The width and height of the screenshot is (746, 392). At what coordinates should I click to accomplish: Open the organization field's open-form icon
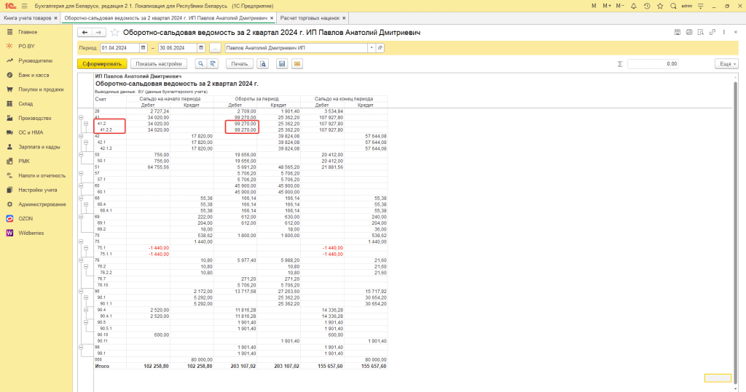click(x=380, y=48)
